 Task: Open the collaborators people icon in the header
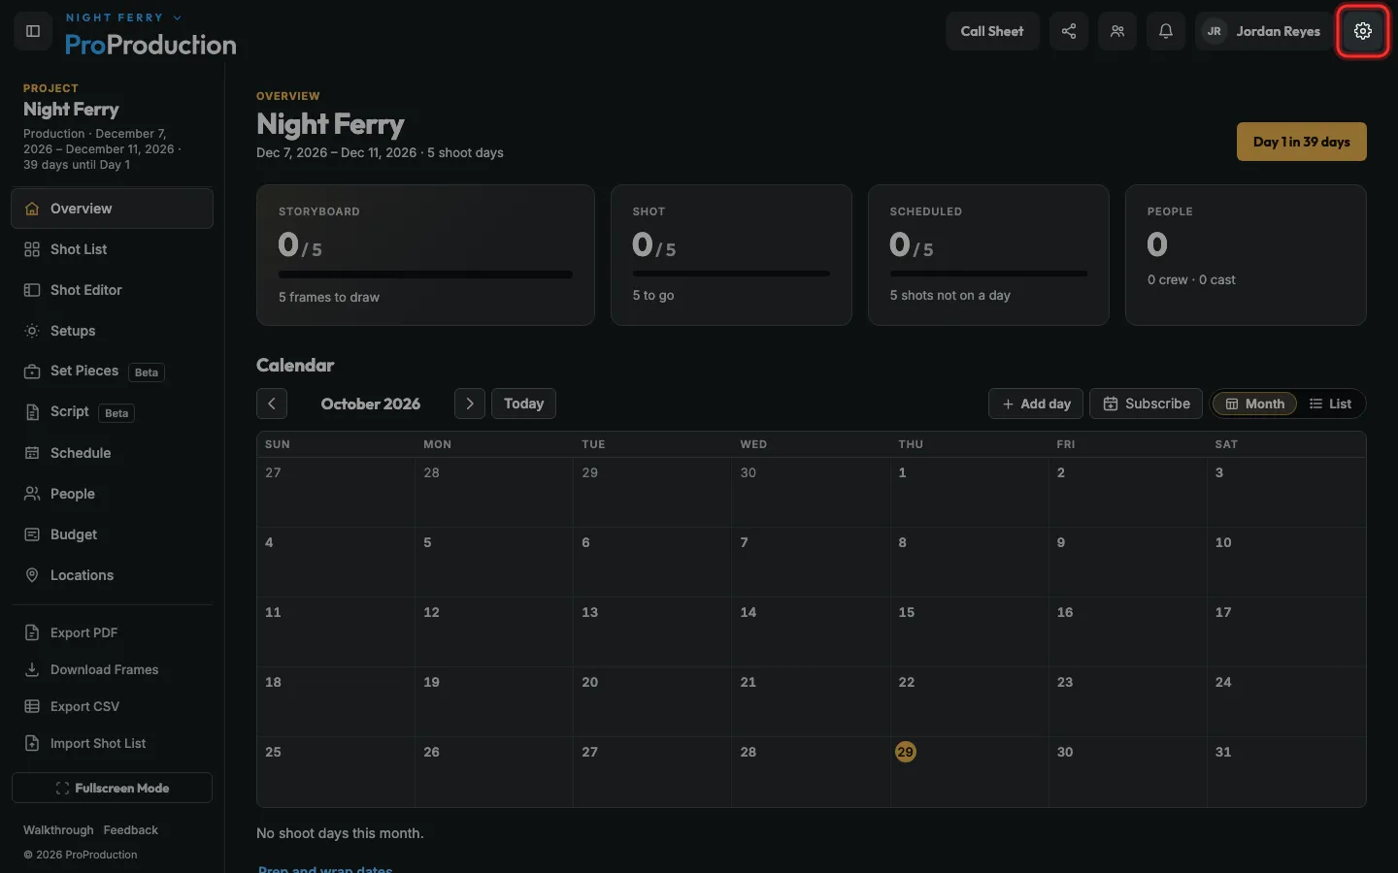[x=1117, y=31]
